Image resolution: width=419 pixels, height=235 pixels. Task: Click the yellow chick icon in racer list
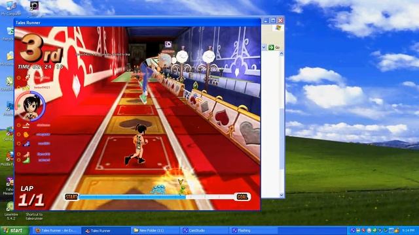26,134
